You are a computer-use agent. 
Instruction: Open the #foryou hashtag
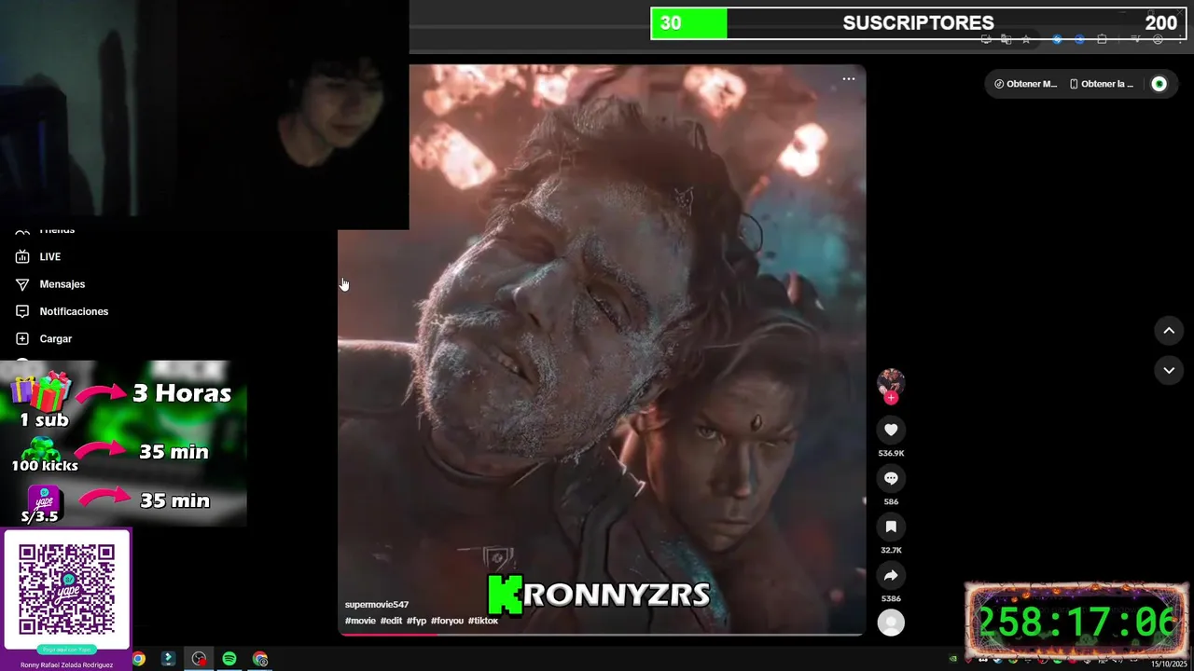pos(447,621)
